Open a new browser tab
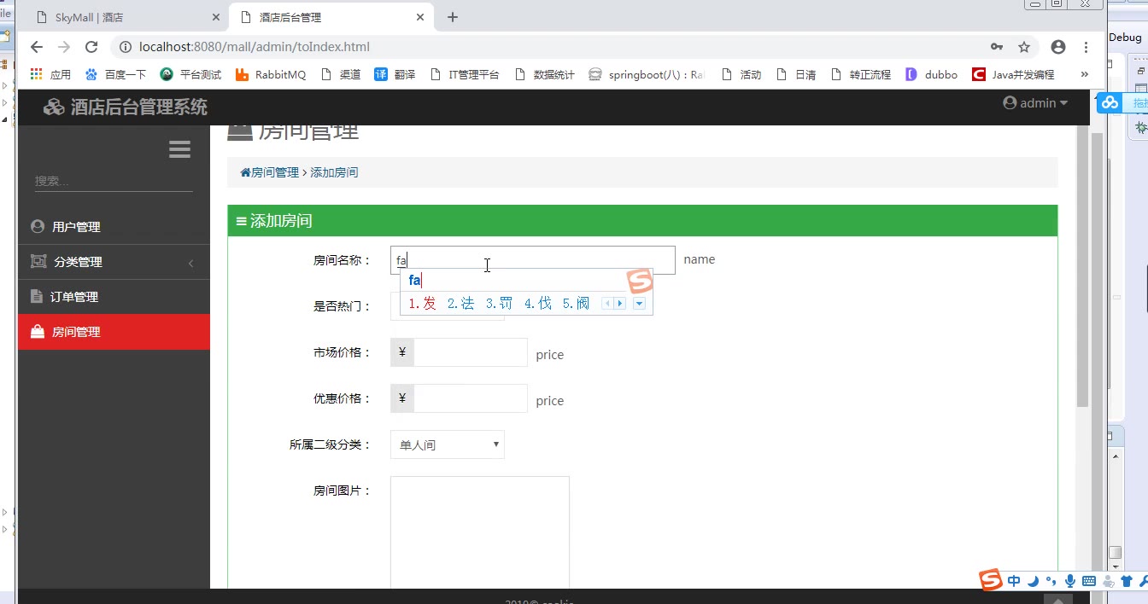This screenshot has height=604, width=1148. (453, 17)
